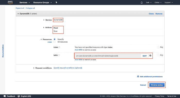Click Collapse all link
The width and height of the screenshot is (180, 98).
click(x=30, y=8)
